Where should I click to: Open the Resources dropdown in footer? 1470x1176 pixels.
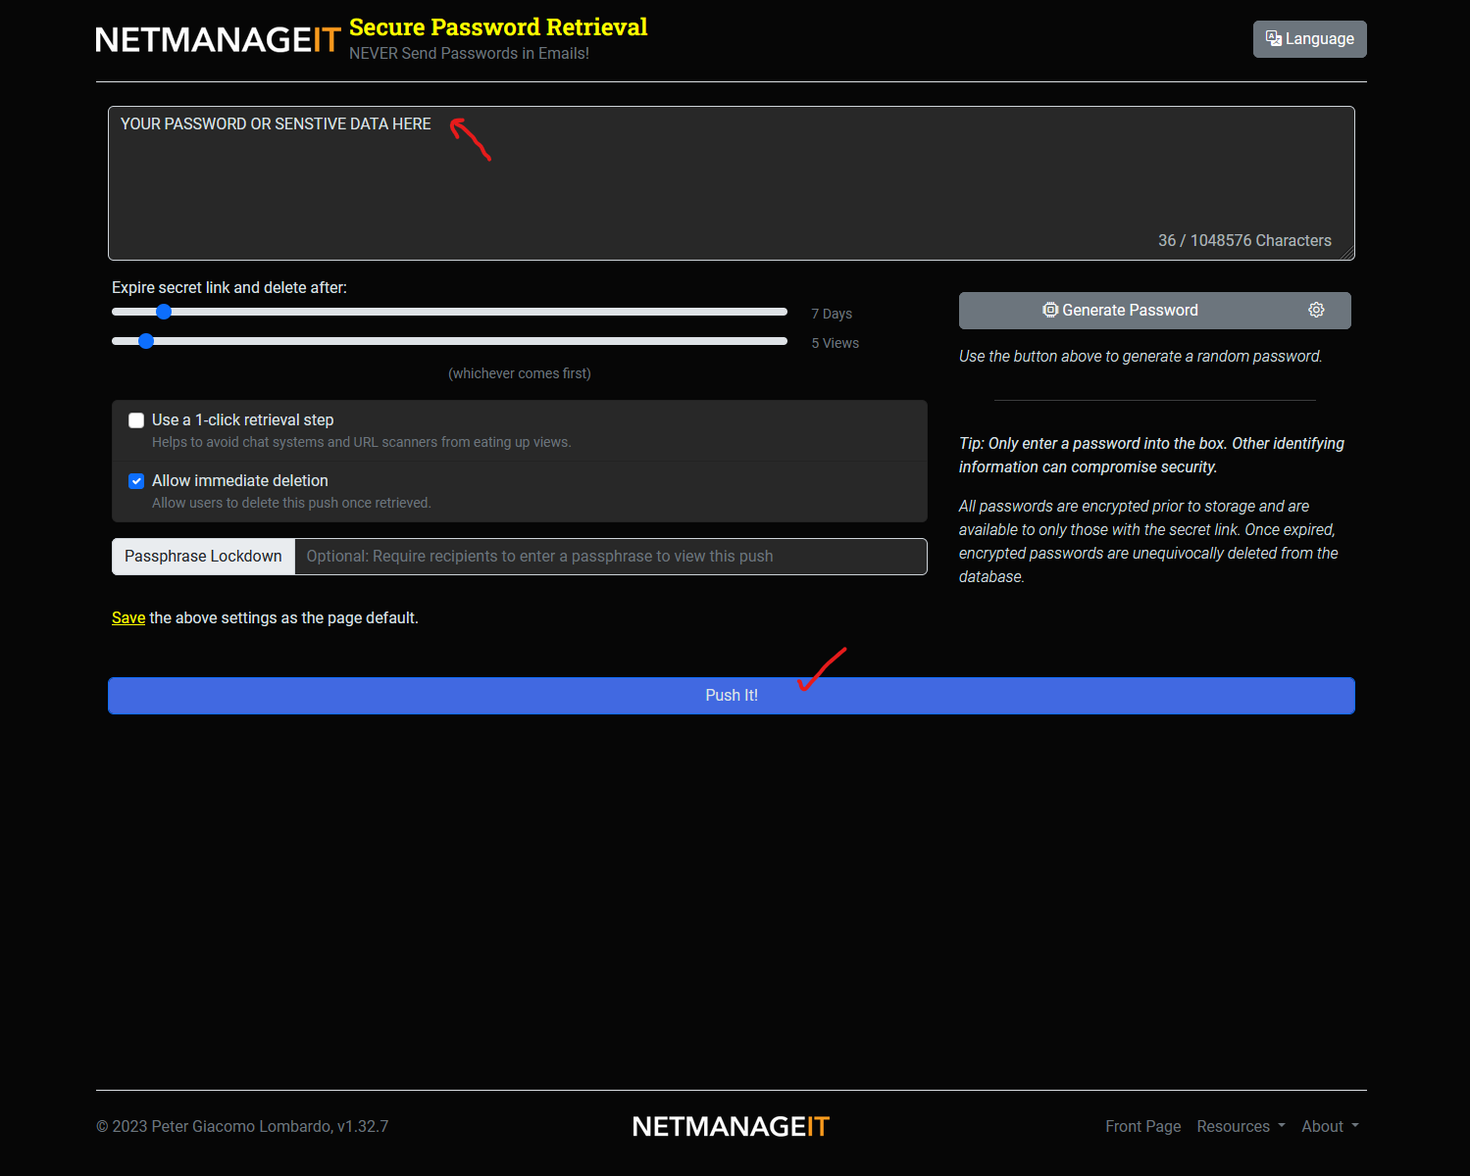1240,1127
